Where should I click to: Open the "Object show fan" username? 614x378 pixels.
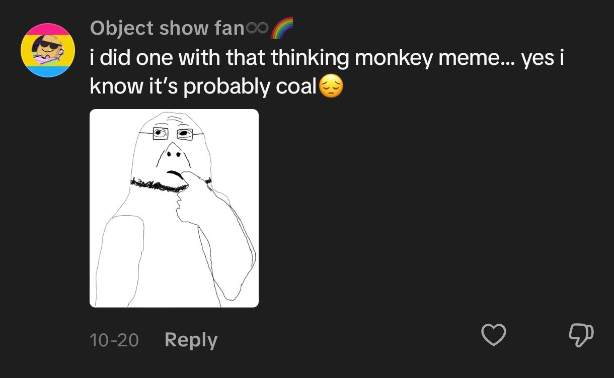[167, 28]
